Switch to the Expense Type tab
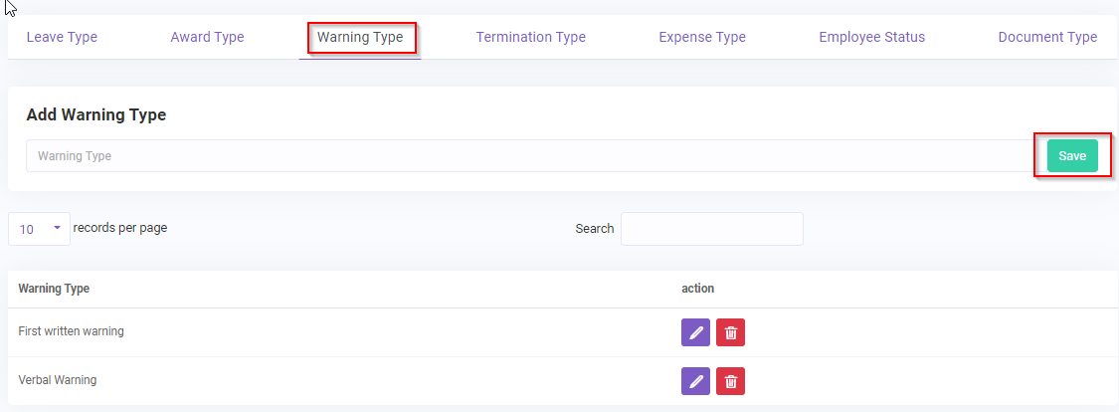This screenshot has height=412, width=1119. tap(701, 38)
